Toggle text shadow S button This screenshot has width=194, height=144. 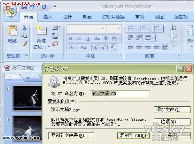coord(106,39)
